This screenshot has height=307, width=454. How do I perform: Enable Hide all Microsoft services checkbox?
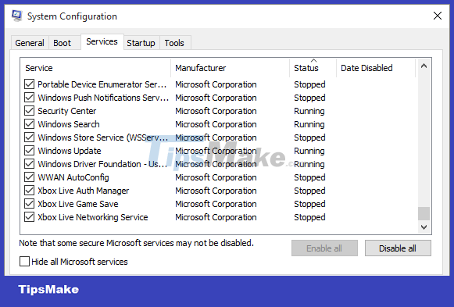tap(24, 262)
